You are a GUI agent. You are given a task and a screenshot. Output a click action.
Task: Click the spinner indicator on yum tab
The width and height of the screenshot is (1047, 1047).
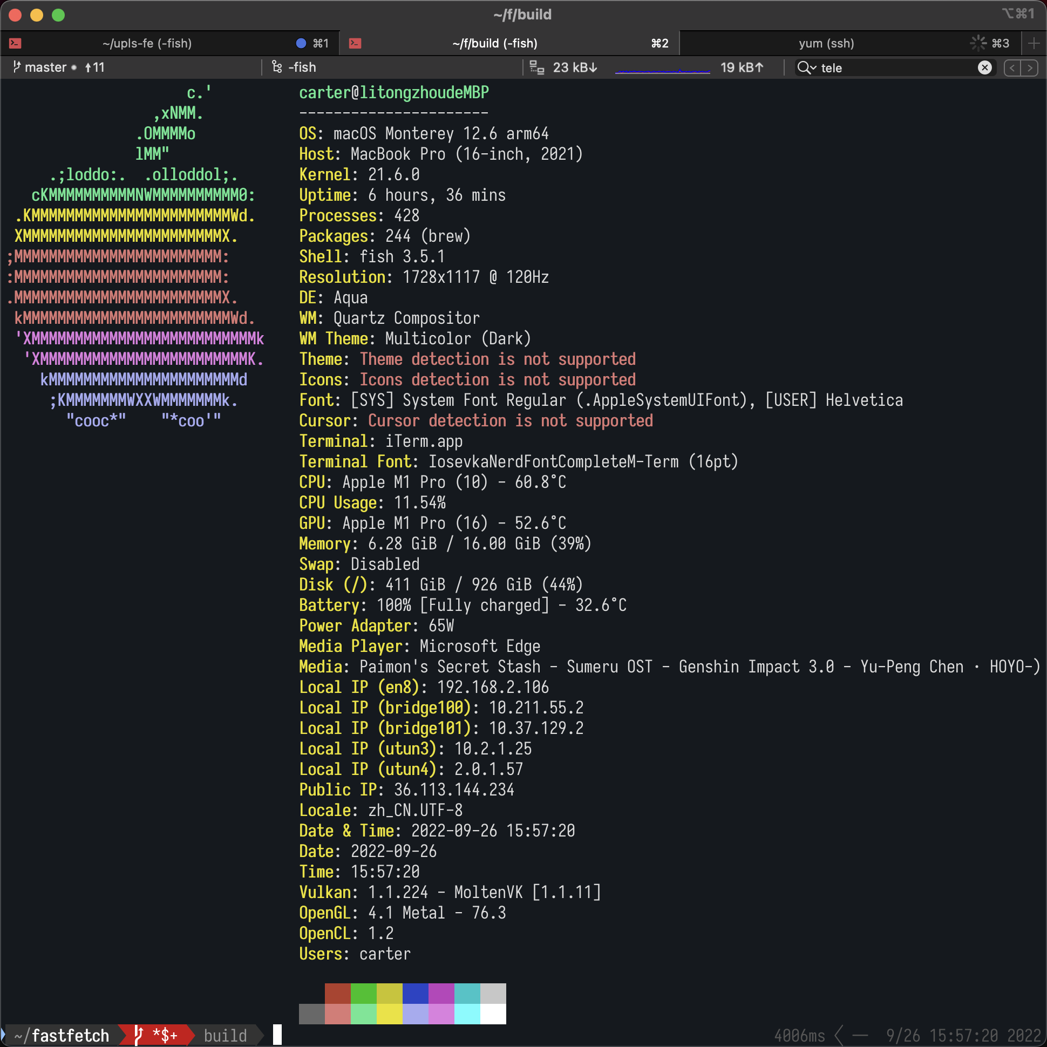(977, 43)
